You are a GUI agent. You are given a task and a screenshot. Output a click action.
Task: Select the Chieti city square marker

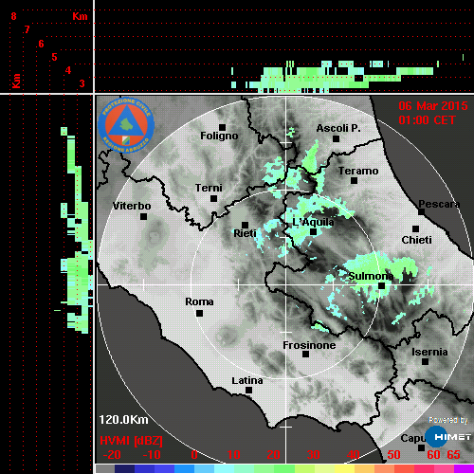pyautogui.click(x=415, y=228)
